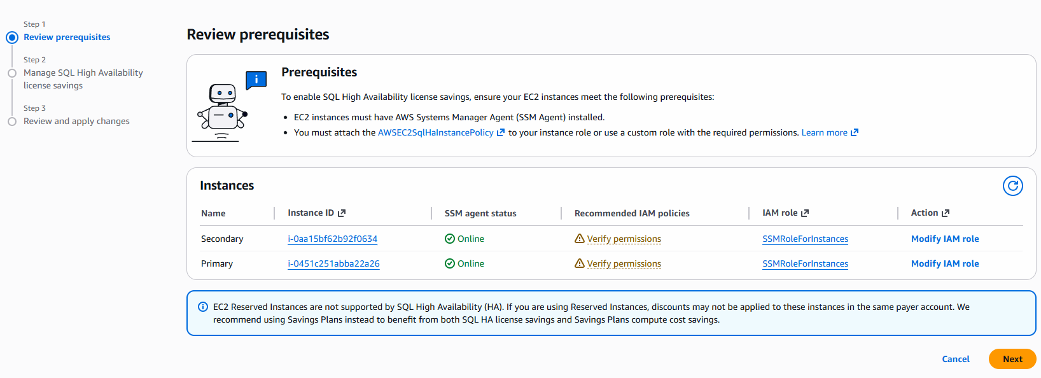Refresh the Instances table

1012,186
